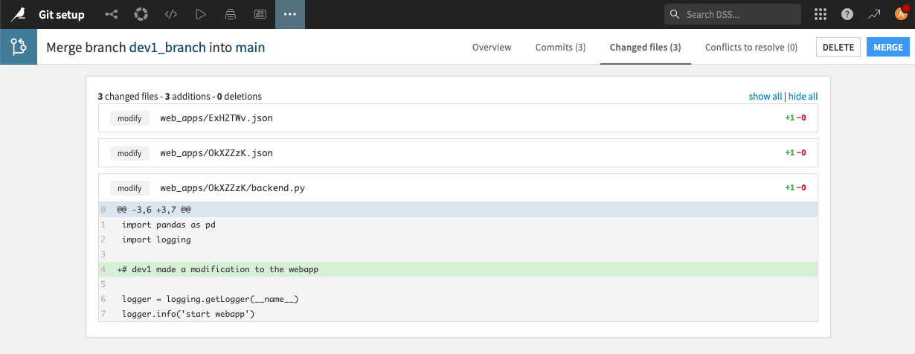This screenshot has height=354, width=915.
Task: Collapse the web_apps/OkXZZzK/backend.py diff
Action: click(458, 187)
